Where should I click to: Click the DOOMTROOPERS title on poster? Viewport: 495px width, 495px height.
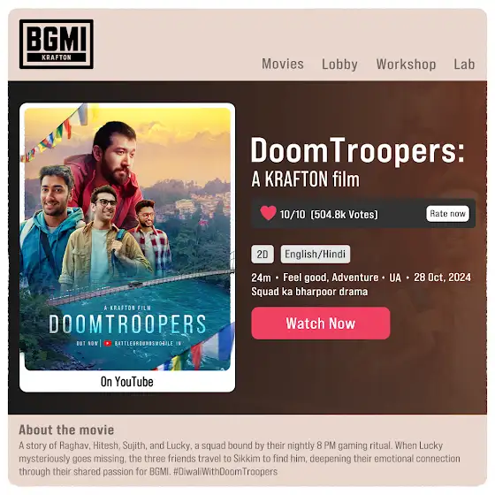[127, 324]
